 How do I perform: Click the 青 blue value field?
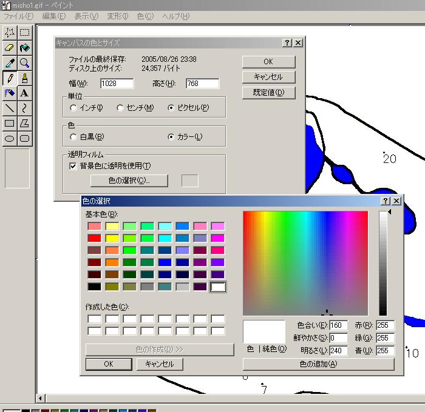pos(385,351)
